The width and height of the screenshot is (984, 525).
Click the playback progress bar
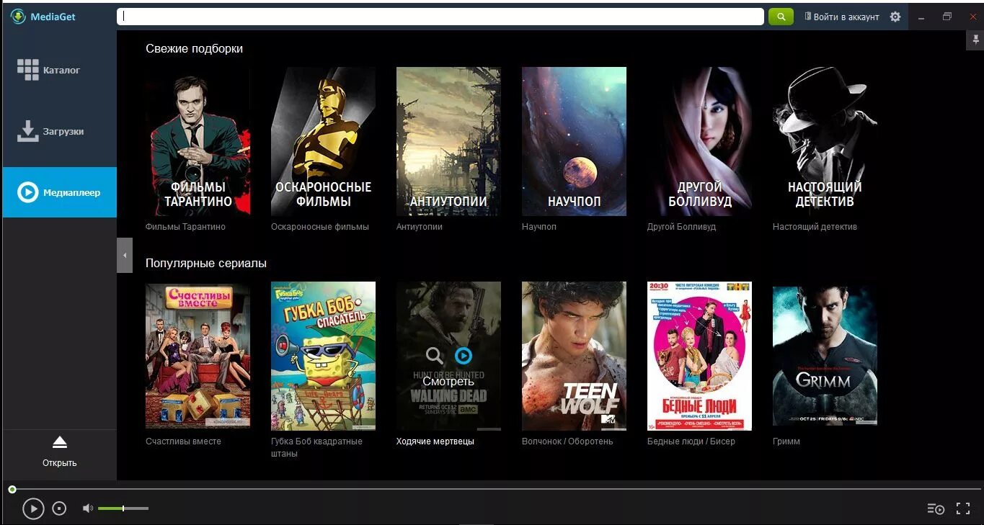pos(496,489)
